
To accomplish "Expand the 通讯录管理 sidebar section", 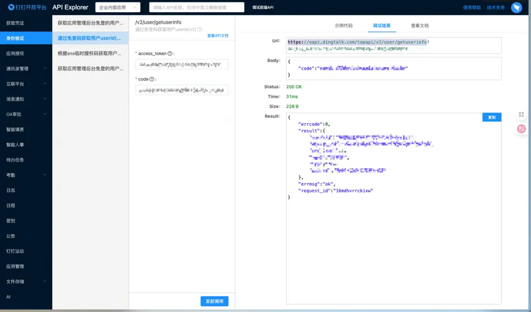I will coord(26,69).
